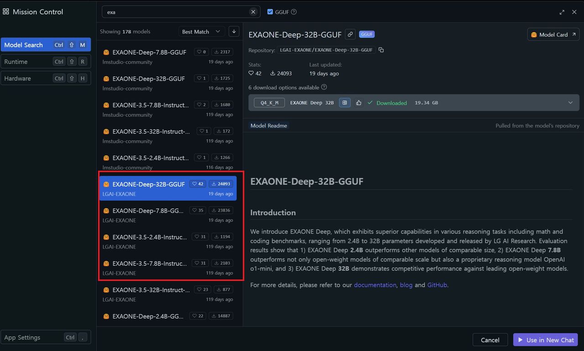Image resolution: width=584 pixels, height=351 pixels.
Task: Select lmstudio-community EXAONE-Deep-32B-GGUF model
Action: click(x=168, y=83)
